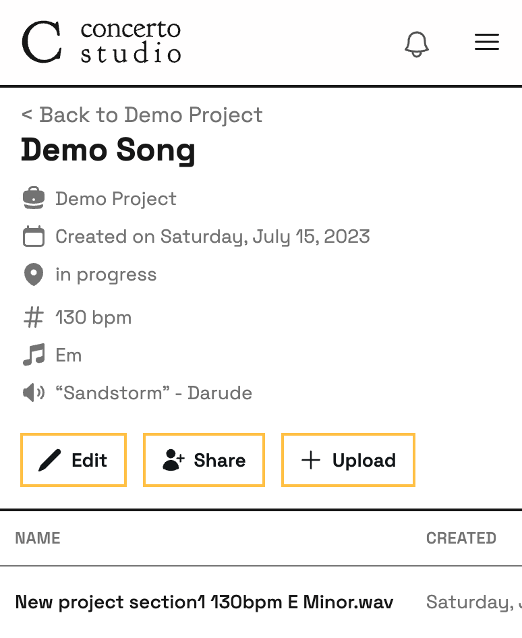Image resolution: width=522 pixels, height=638 pixels.
Task: Click the calendar created-date icon
Action: pos(33,236)
